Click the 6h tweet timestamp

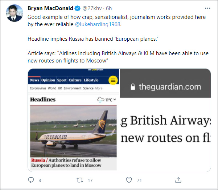pos(108,8)
